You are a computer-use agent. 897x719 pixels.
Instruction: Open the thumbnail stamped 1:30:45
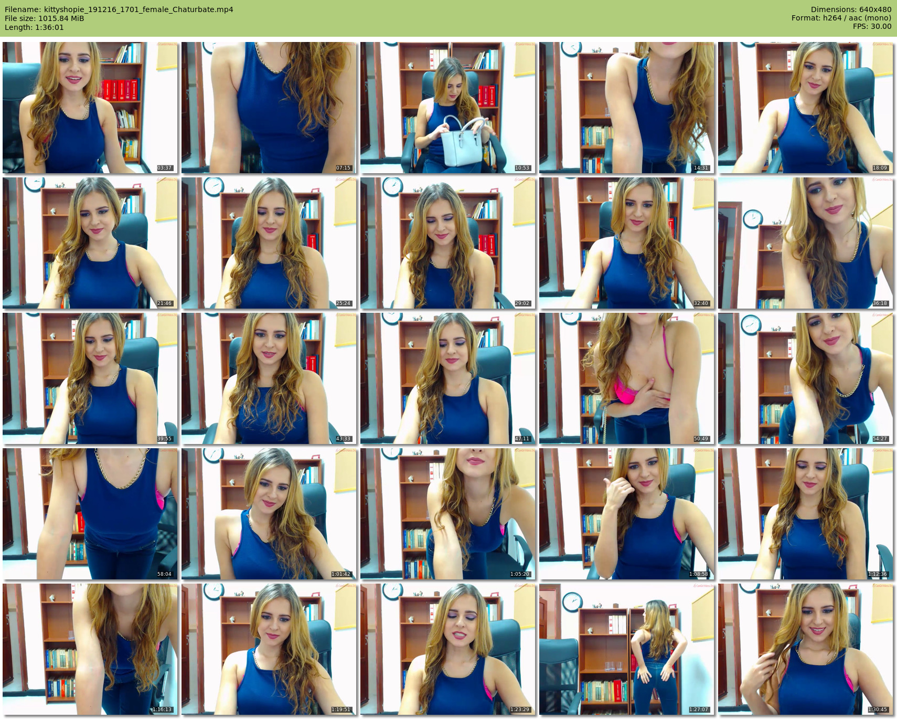[x=805, y=649]
